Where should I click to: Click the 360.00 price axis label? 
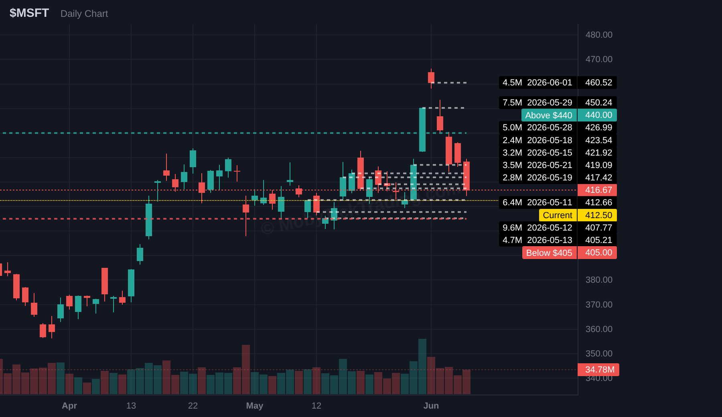[599, 329]
